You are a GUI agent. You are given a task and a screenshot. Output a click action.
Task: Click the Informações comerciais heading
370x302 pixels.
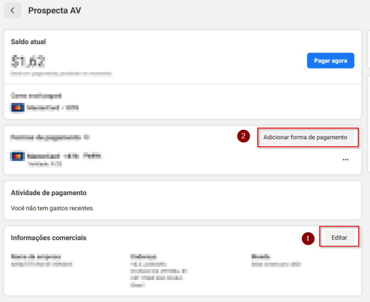point(49,237)
